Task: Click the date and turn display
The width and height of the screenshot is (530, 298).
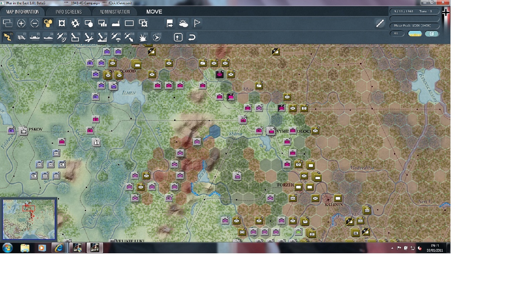Action: pyautogui.click(x=414, y=11)
